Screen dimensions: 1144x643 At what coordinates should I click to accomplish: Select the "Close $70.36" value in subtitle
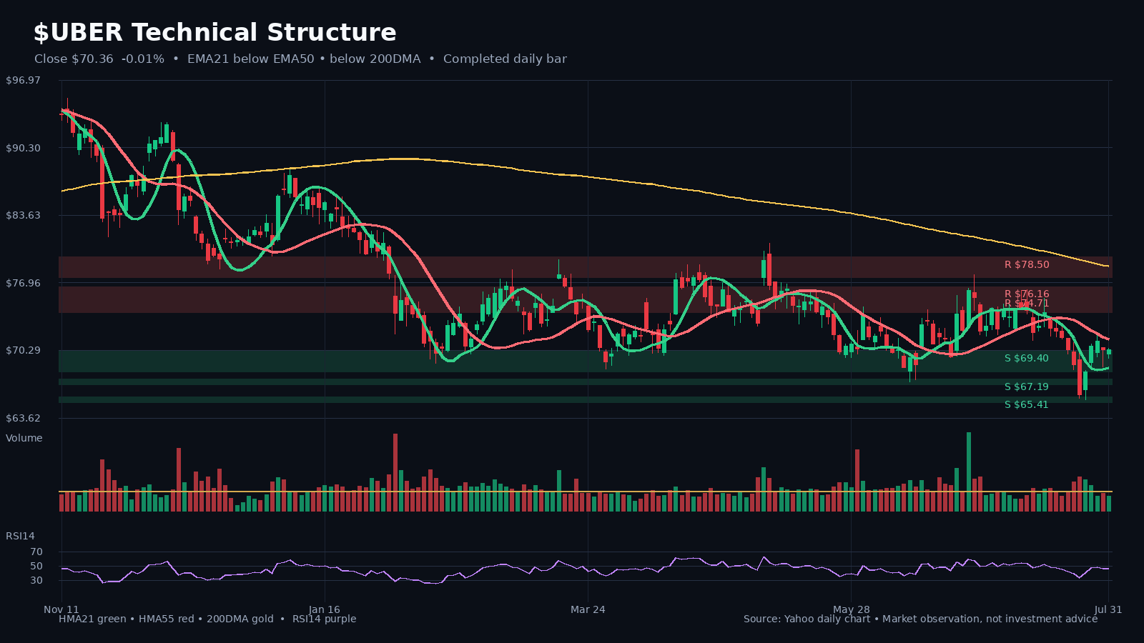(74, 59)
